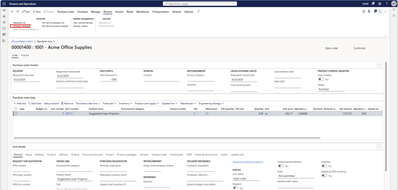Image resolution: width=398 pixels, height=190 pixels.
Task: Open Advanced selection options link
Action: (x=248, y=162)
